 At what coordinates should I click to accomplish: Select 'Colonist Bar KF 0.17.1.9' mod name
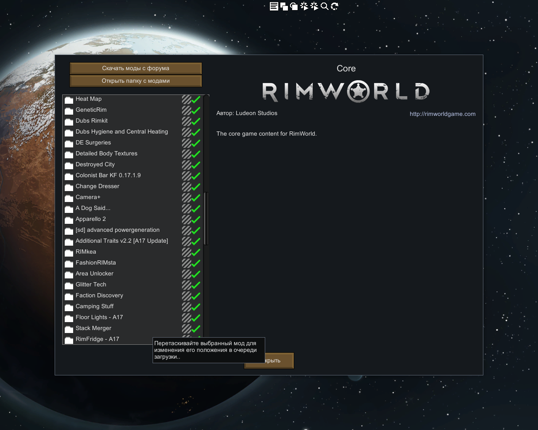108,175
